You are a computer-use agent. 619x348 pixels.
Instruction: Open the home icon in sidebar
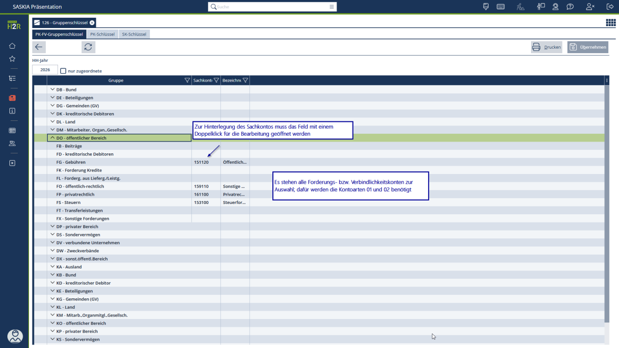12,46
